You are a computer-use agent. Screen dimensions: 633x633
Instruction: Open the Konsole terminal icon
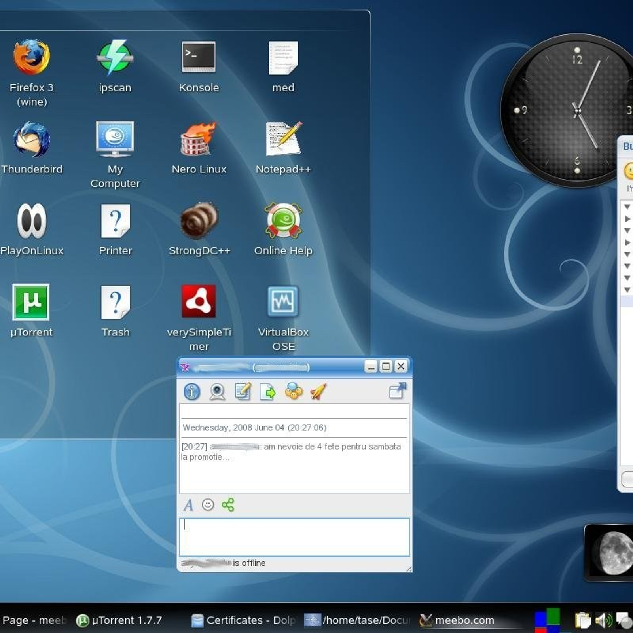199,57
